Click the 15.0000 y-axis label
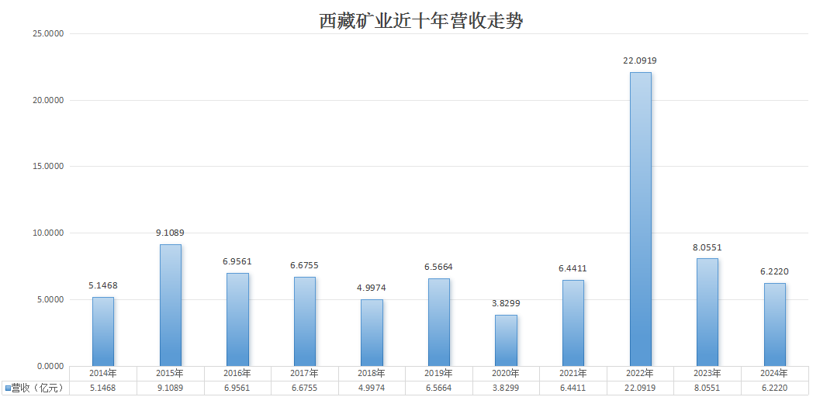 point(47,167)
